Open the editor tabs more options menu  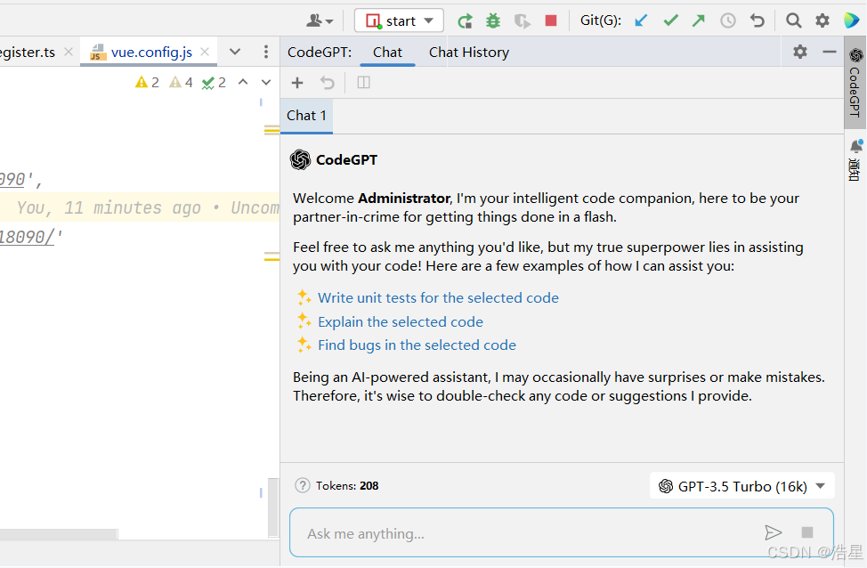click(266, 52)
